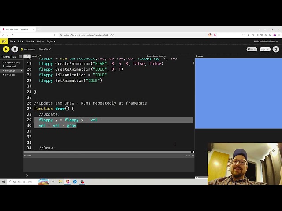Reload the browser page

[12, 35]
